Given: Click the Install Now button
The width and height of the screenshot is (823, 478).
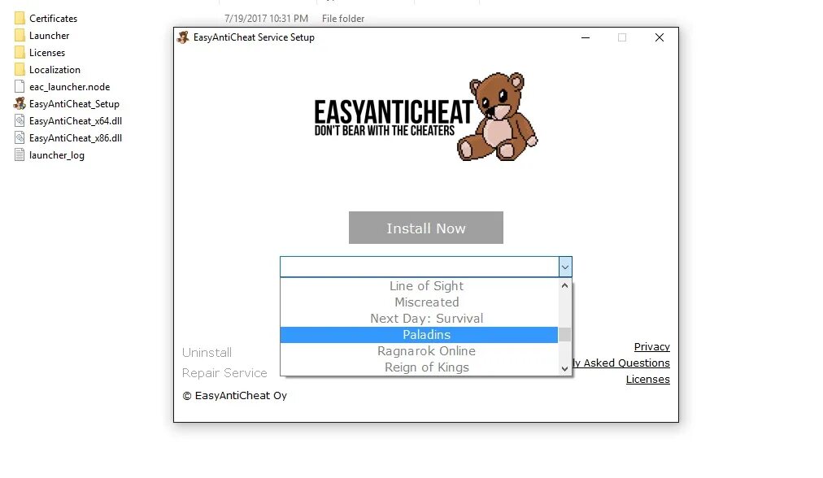Looking at the screenshot, I should pos(425,228).
